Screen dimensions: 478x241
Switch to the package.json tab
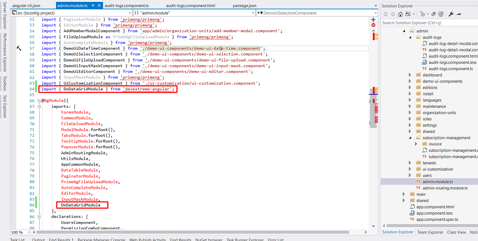tap(245, 6)
